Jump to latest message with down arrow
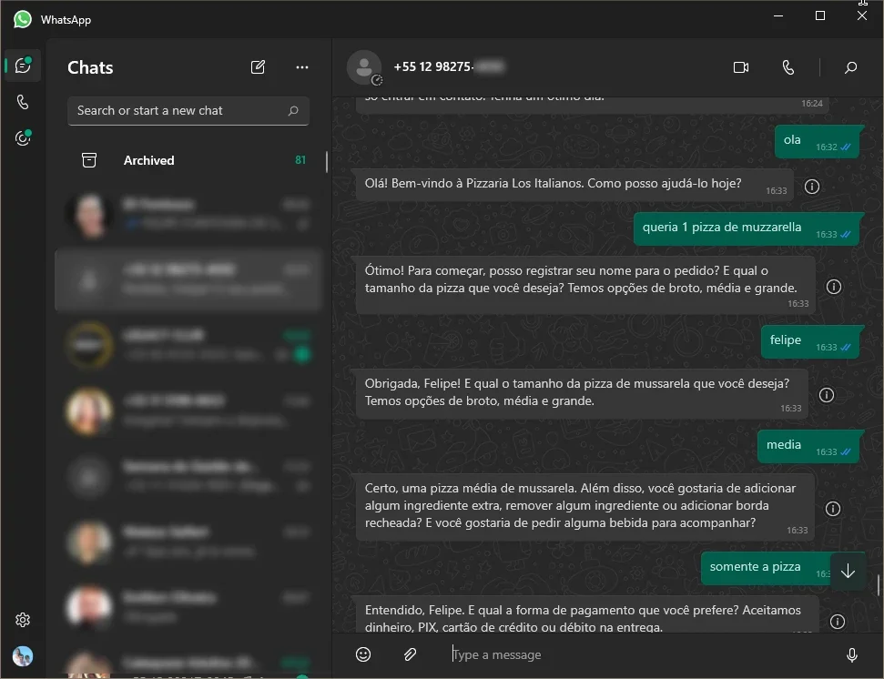Viewport: 884px width, 679px height. (848, 572)
